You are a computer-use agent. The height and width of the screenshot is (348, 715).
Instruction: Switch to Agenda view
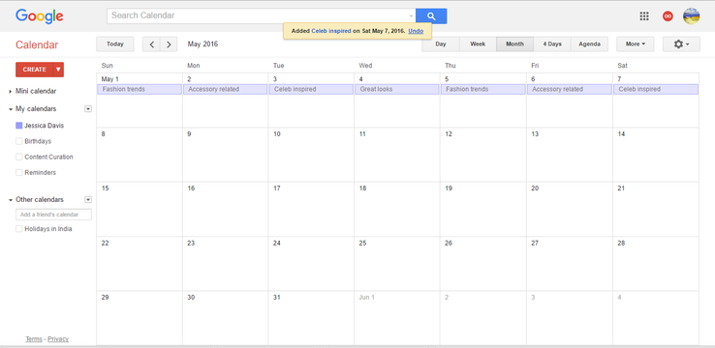(589, 44)
